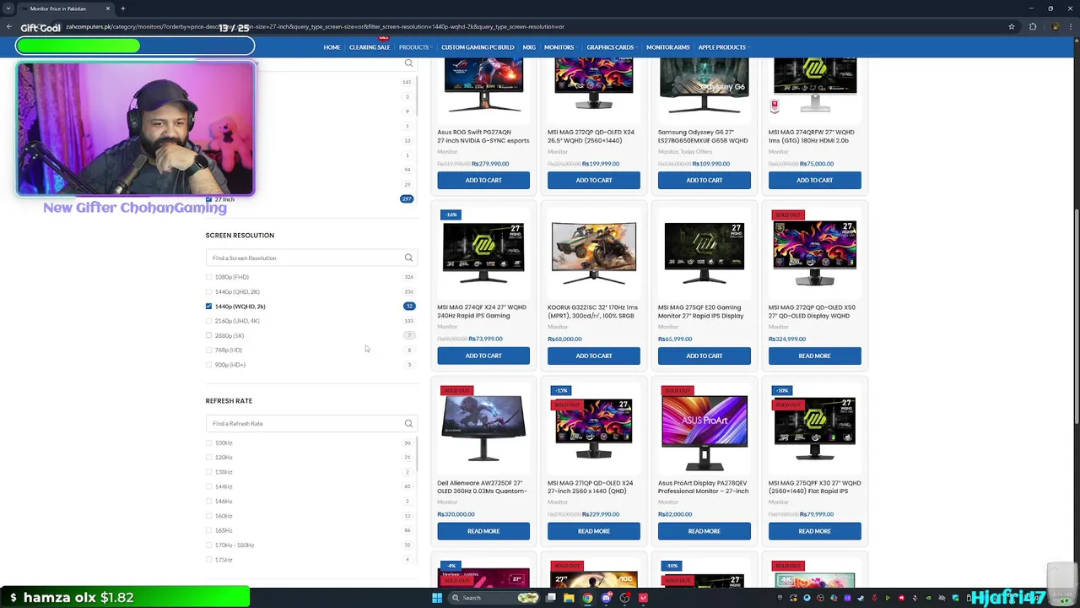Click the Refresh Rate search magnifier icon
Viewport: 1080px width, 608px height.
[408, 423]
